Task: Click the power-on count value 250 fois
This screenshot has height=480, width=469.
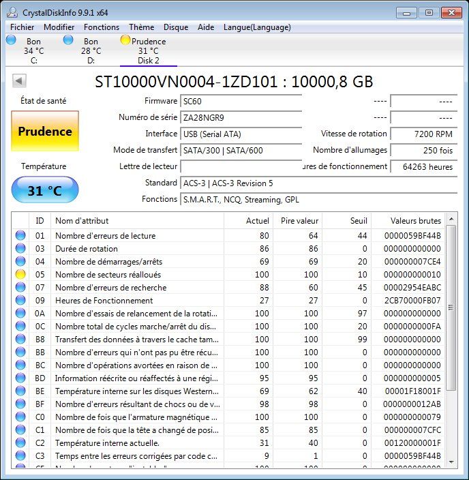Action: (424, 150)
